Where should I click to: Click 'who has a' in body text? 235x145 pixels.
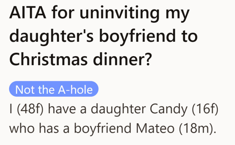click(39, 128)
